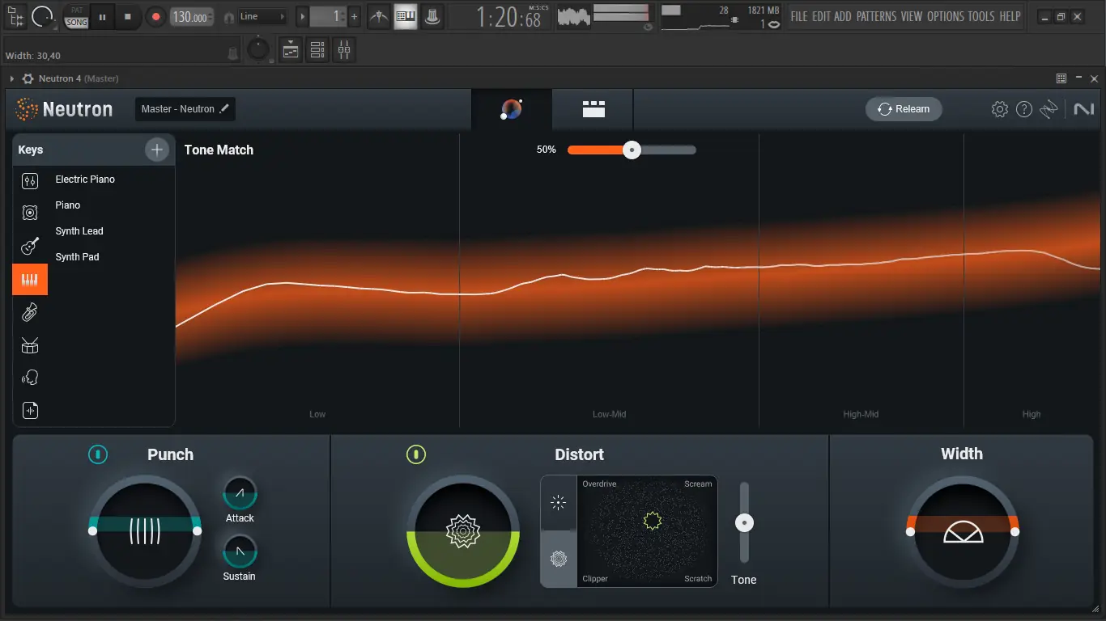Open the pattern selector arrow
Image resolution: width=1106 pixels, height=621 pixels.
[302, 15]
